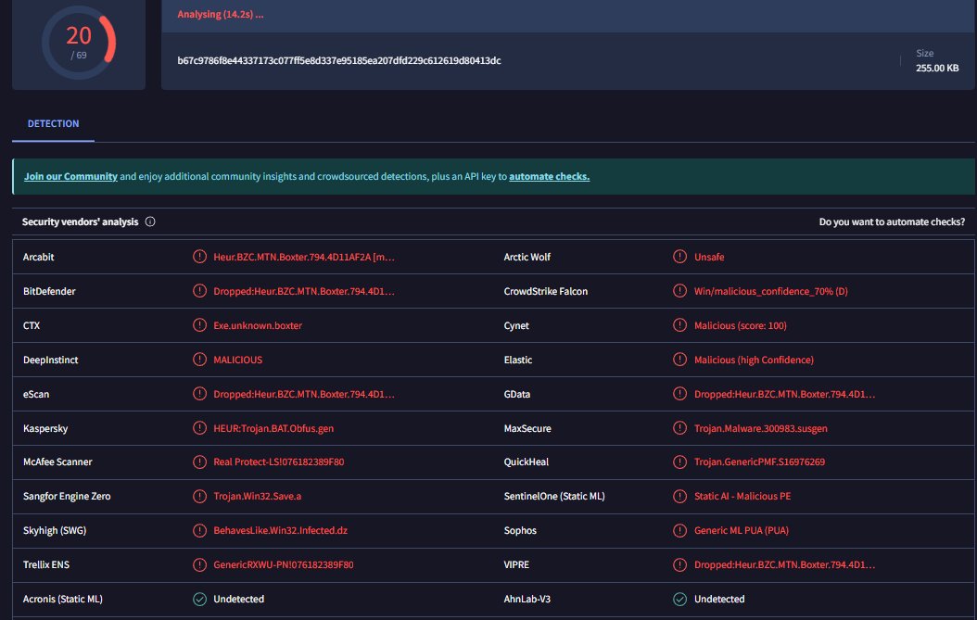The image size is (977, 620).
Task: Click McAfee's Real Protect-LS!076182389F80 result
Action: 278,462
